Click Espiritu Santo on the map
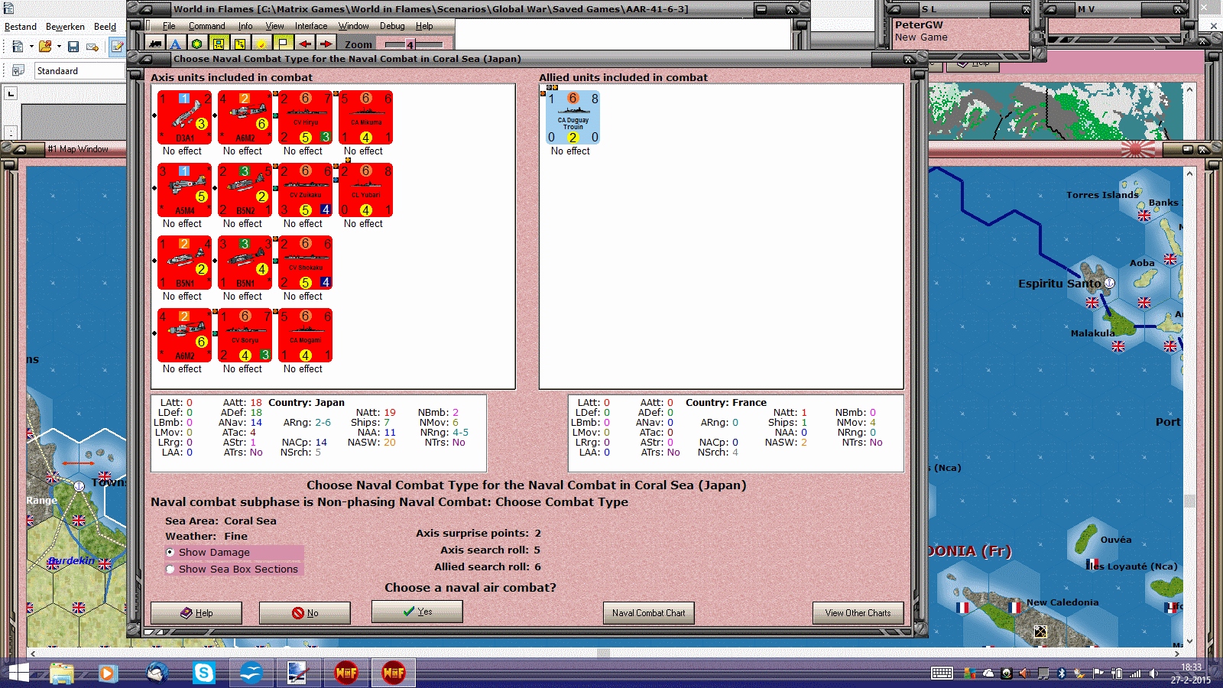Screen dimensions: 1223x688 1059,284
